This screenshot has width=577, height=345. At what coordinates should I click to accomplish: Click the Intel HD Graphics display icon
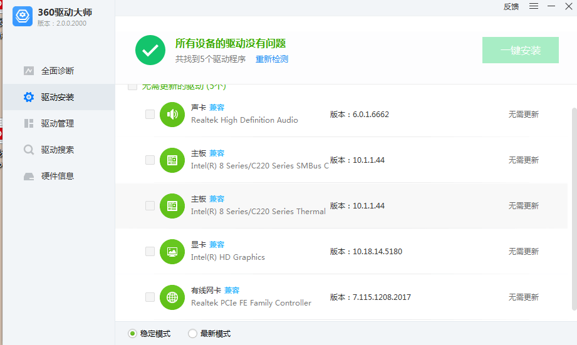[x=172, y=252]
